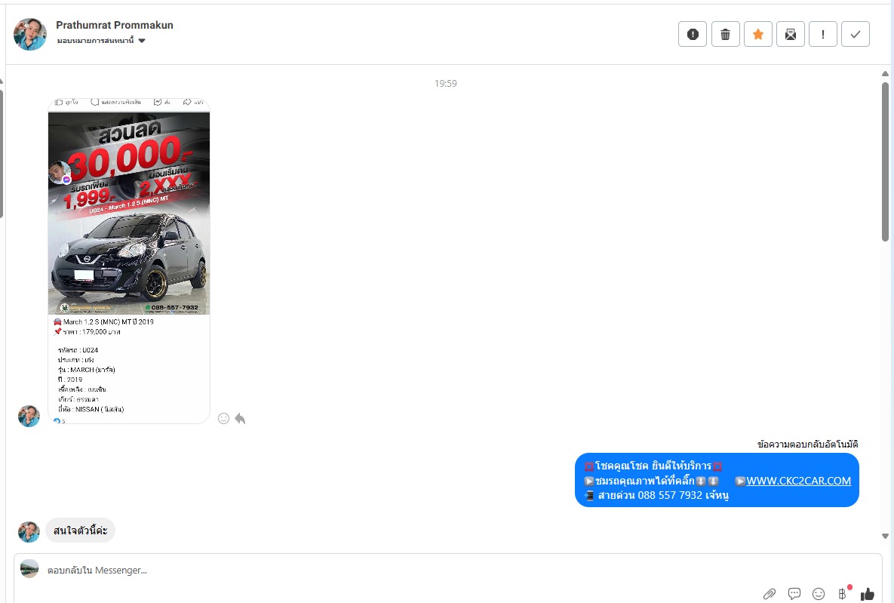Mark conversation as unread envelope icon

point(790,34)
